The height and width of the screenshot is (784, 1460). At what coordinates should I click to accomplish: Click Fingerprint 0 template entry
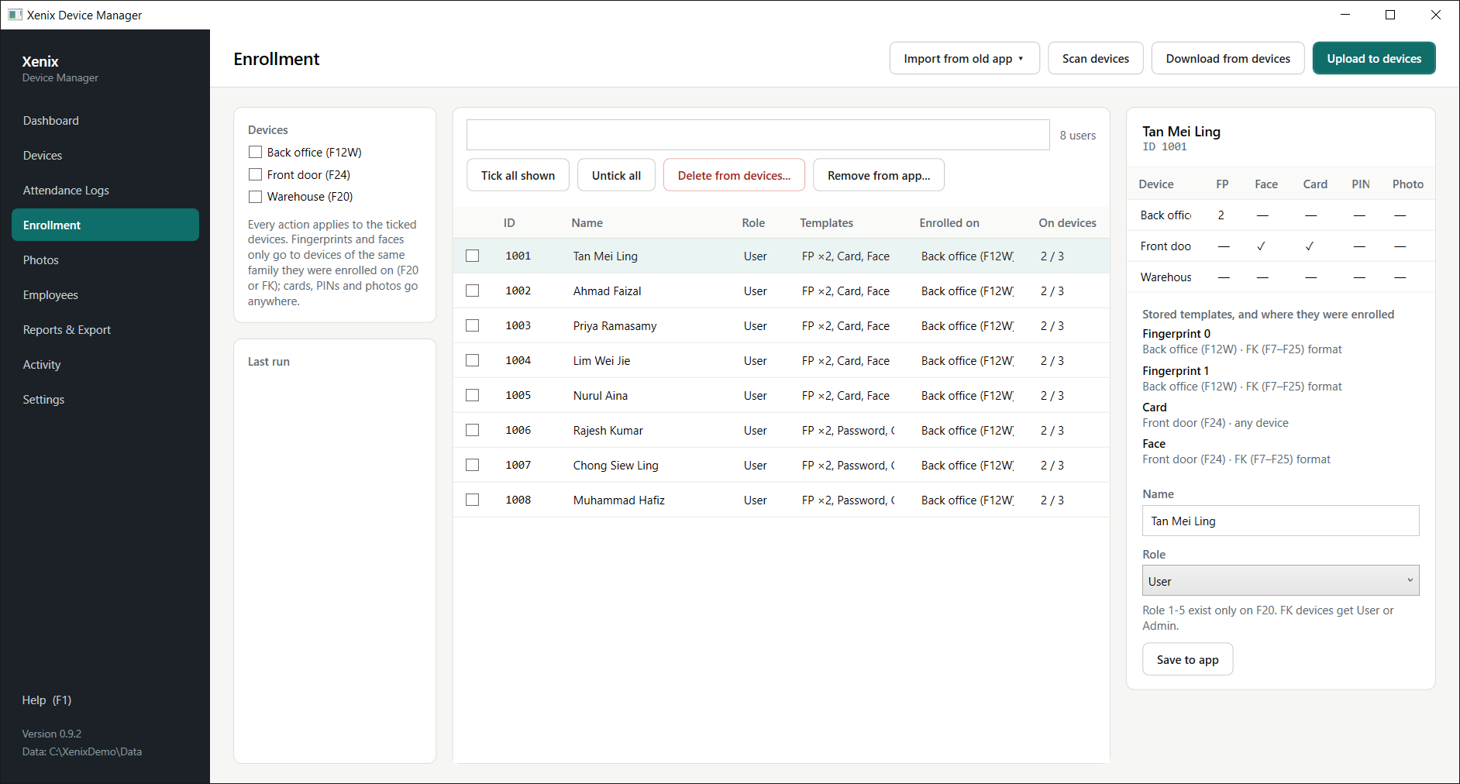1241,341
